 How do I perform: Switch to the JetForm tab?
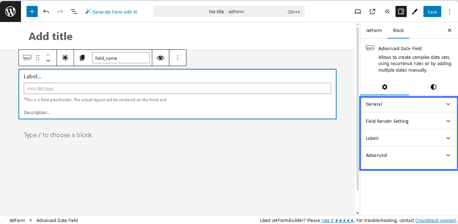coord(374,30)
